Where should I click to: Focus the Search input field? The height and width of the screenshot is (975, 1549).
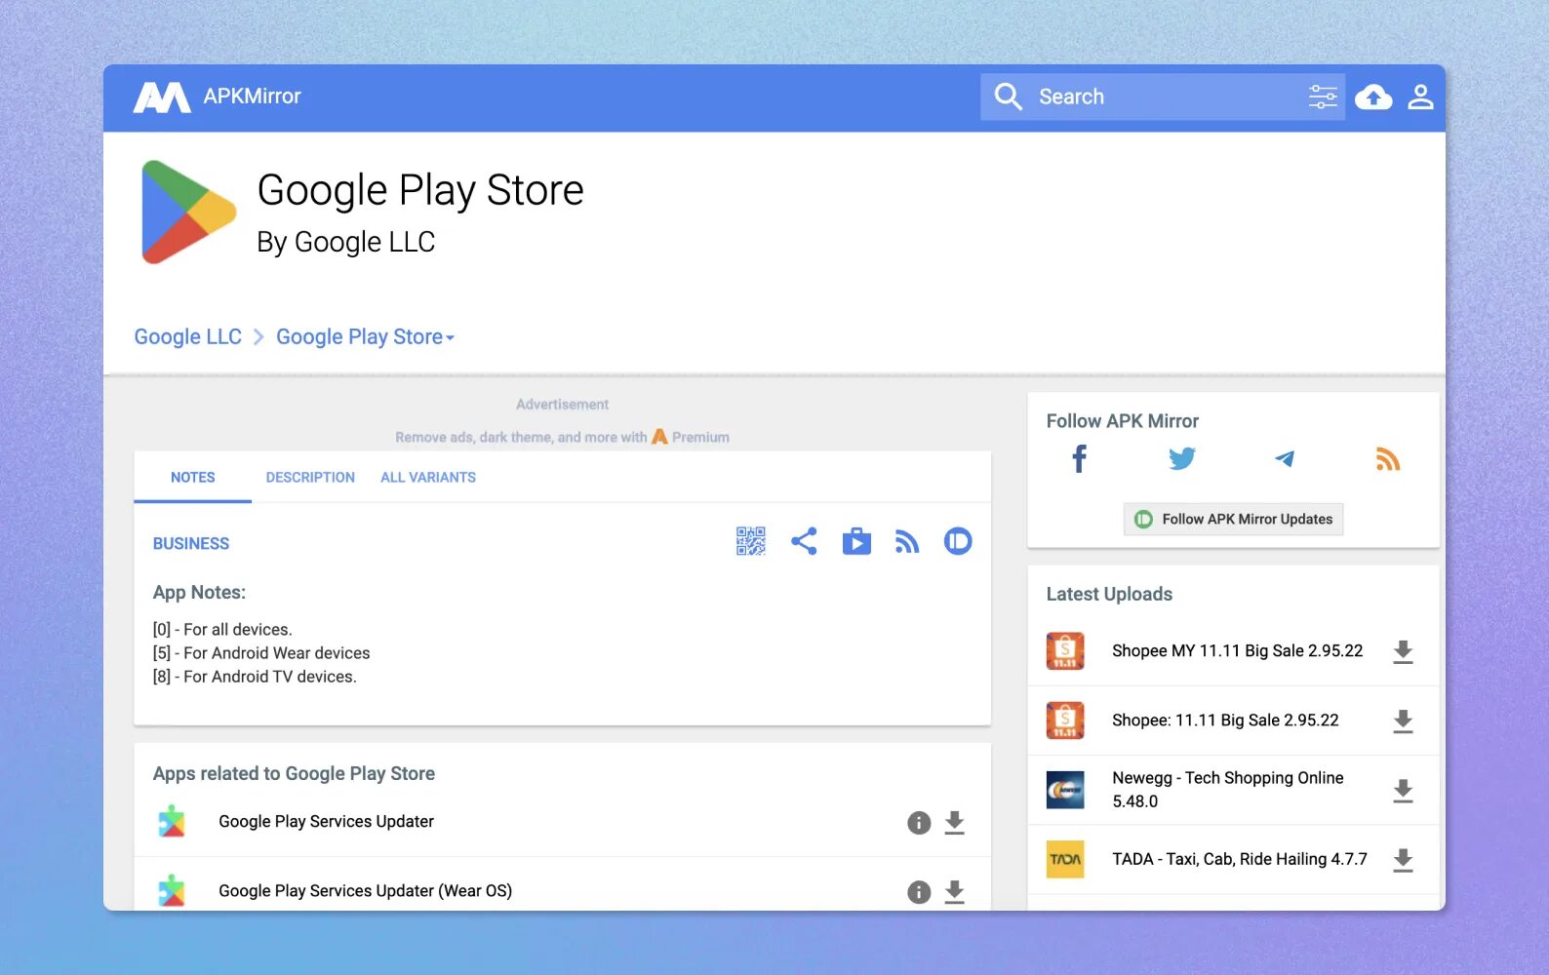pos(1163,97)
